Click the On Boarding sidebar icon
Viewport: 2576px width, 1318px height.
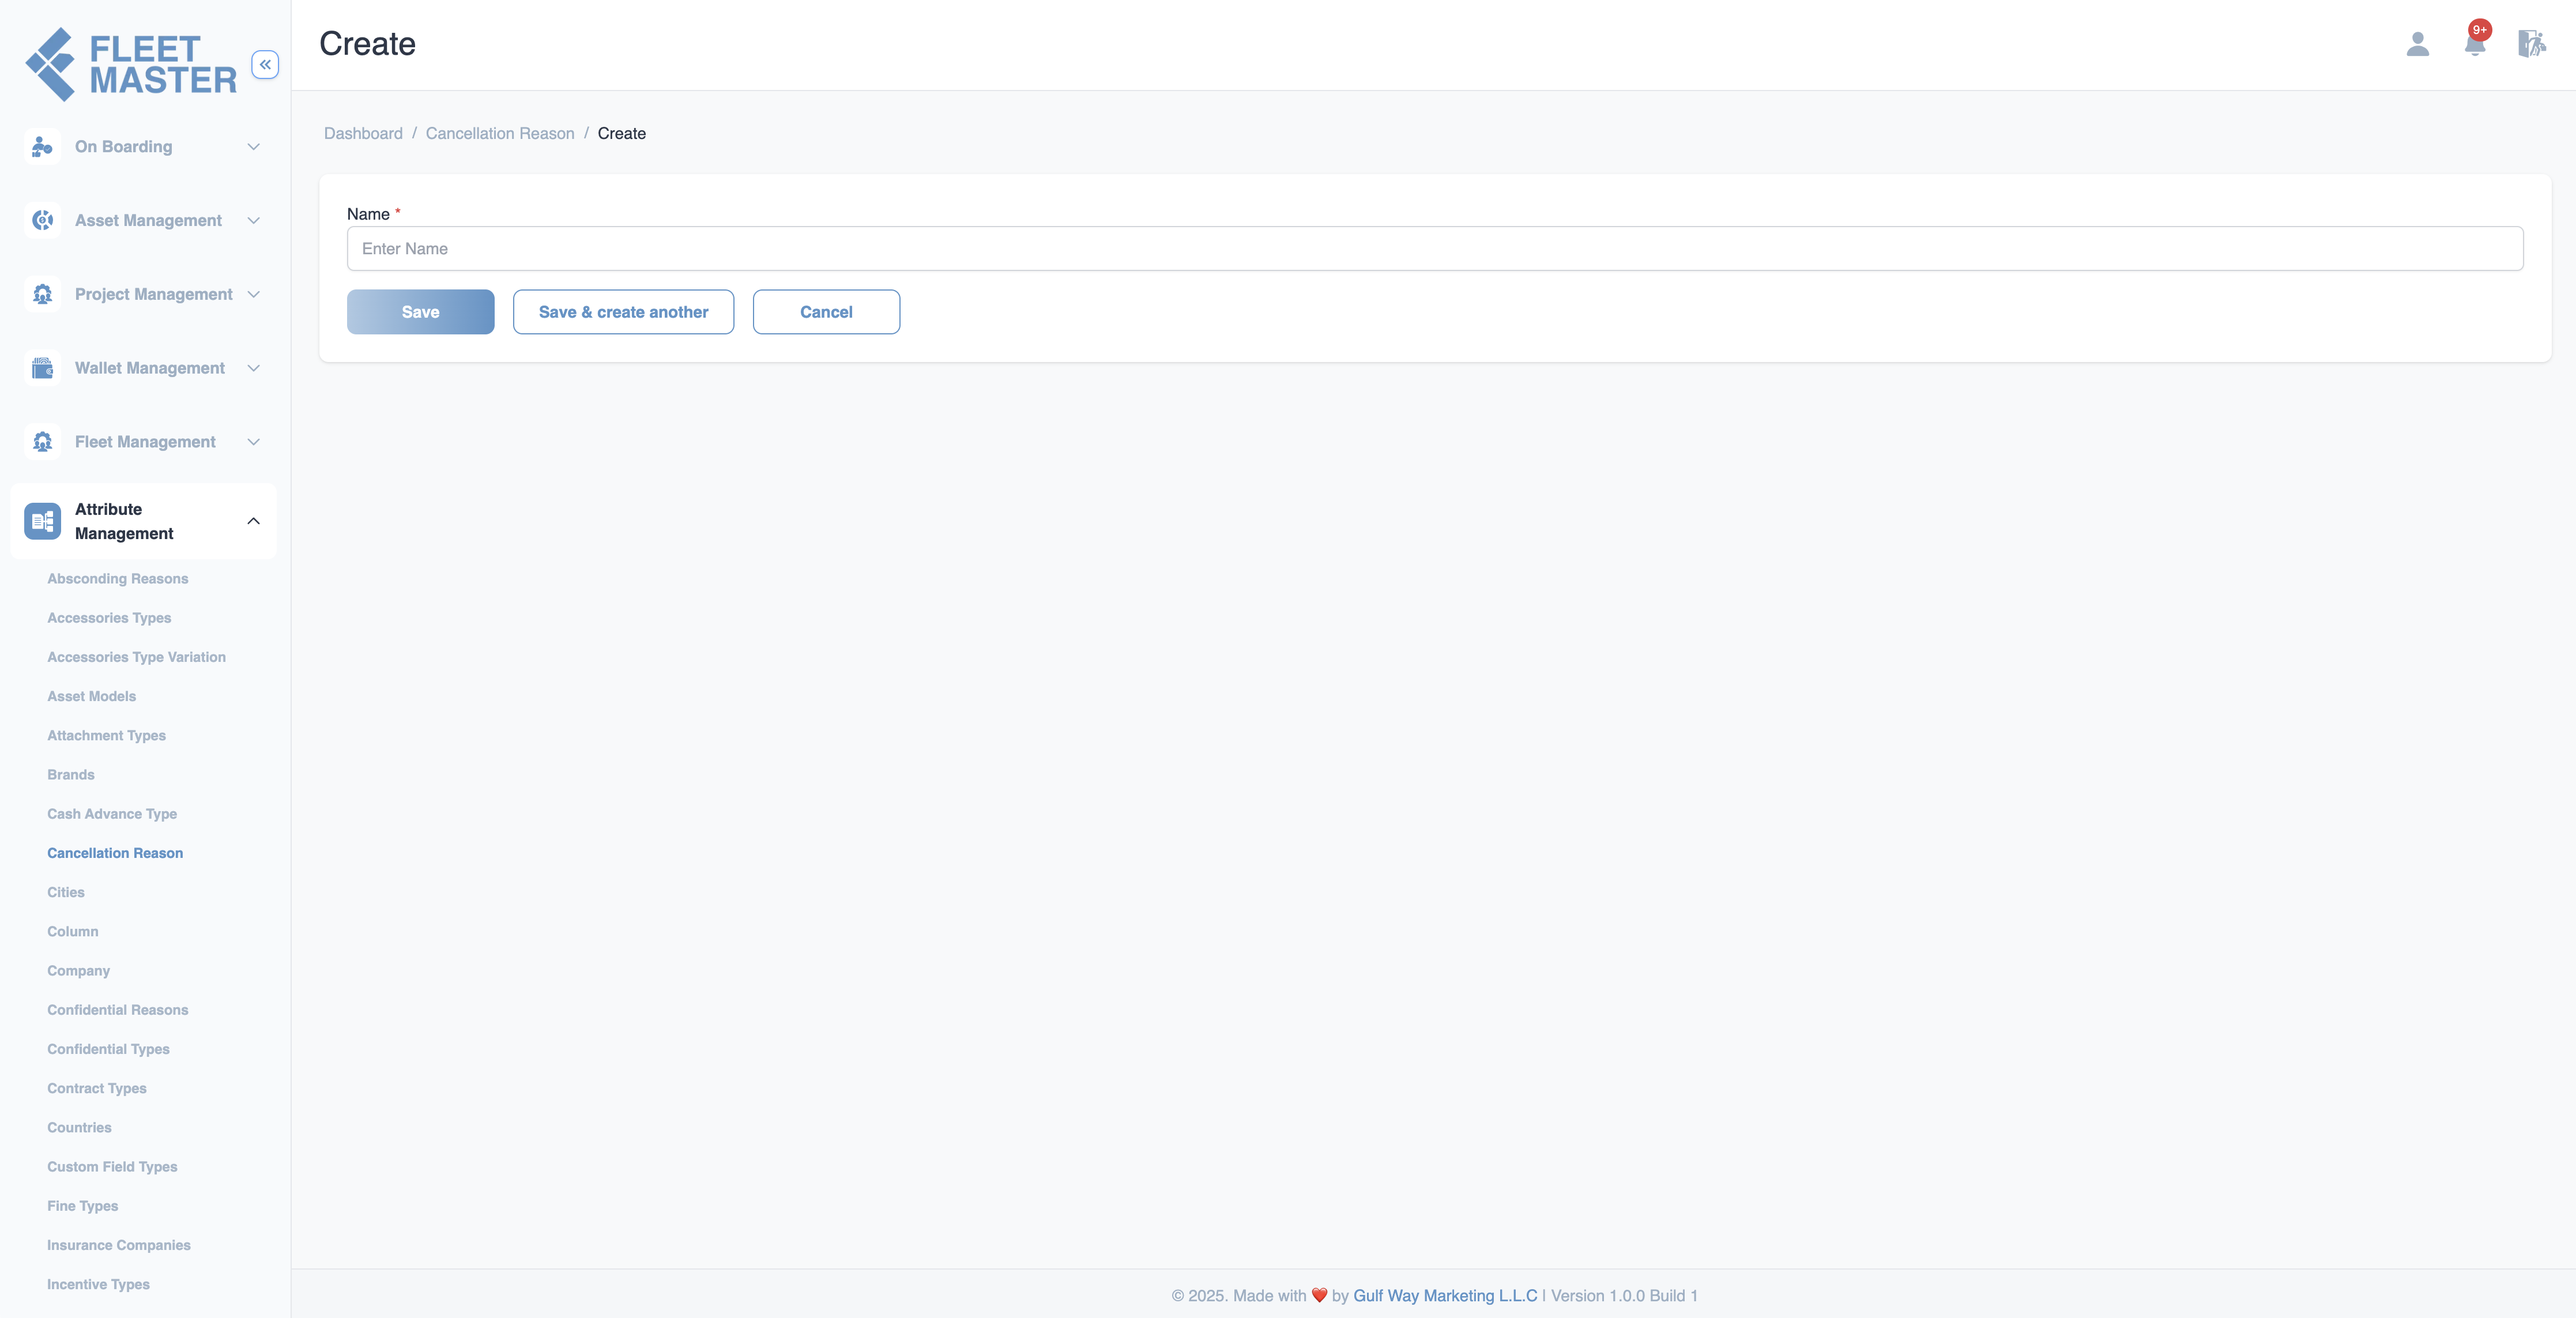(42, 147)
